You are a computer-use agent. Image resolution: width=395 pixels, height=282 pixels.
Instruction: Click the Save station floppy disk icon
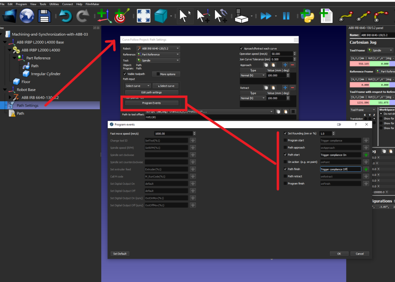click(44, 16)
